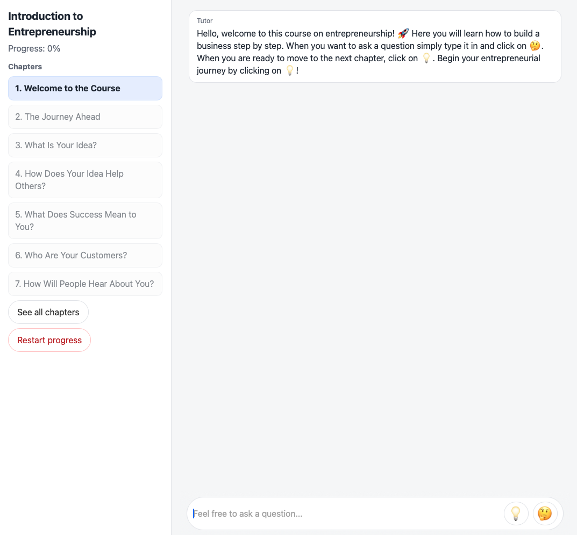Viewport: 577px width, 535px height.
Task: Click the Chapters section heading
Action: point(25,67)
